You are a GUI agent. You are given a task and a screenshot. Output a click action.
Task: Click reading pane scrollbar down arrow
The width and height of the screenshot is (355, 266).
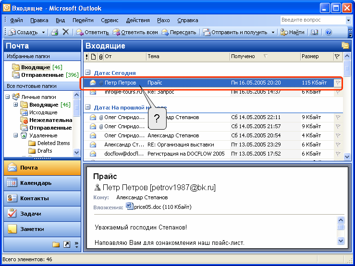tap(341, 241)
